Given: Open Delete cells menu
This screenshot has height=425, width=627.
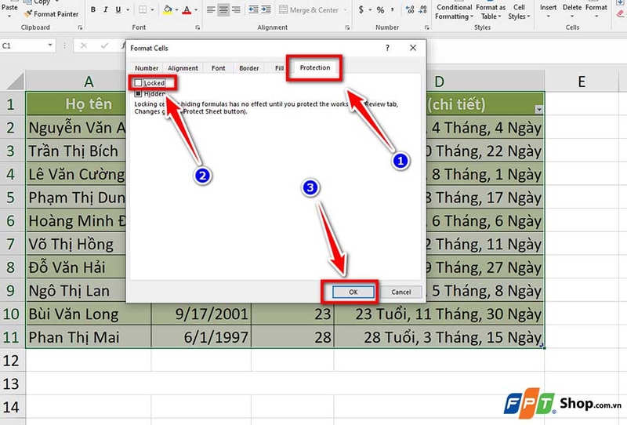Looking at the screenshot, I should (572, 11).
